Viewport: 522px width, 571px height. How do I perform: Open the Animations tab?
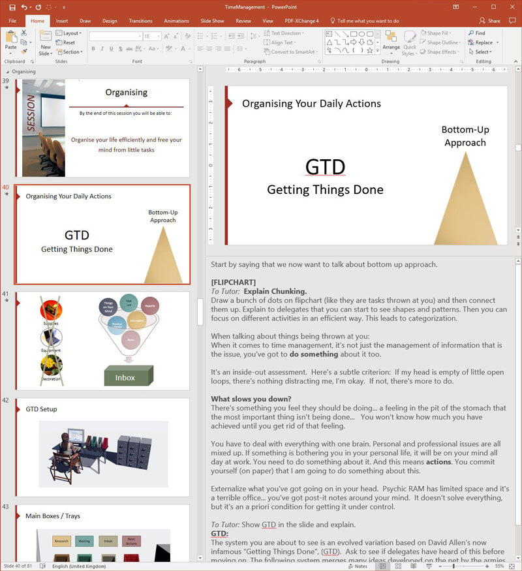176,21
